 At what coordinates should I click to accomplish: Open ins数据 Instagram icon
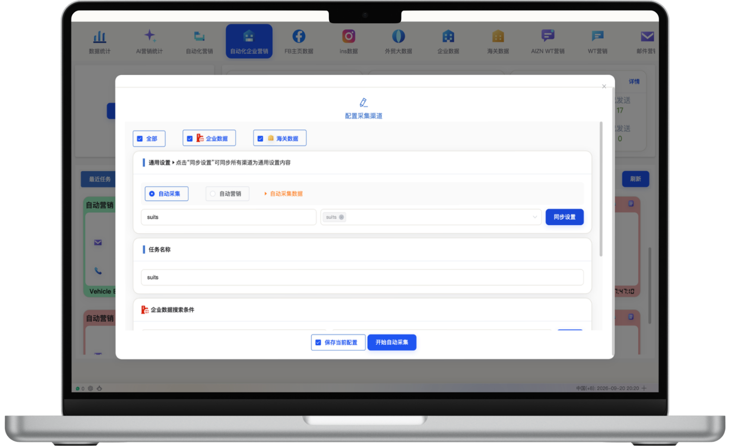tap(349, 36)
